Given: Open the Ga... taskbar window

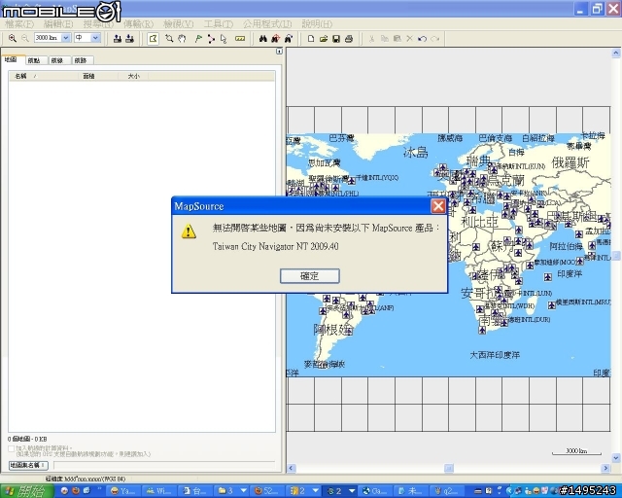Looking at the screenshot, I should 374,491.
